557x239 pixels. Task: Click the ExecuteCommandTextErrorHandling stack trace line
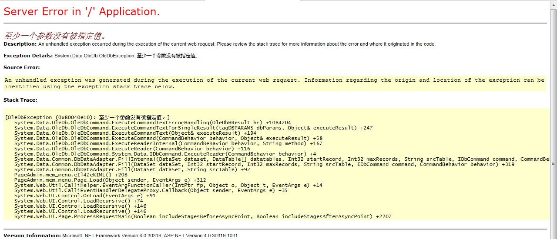pos(152,123)
